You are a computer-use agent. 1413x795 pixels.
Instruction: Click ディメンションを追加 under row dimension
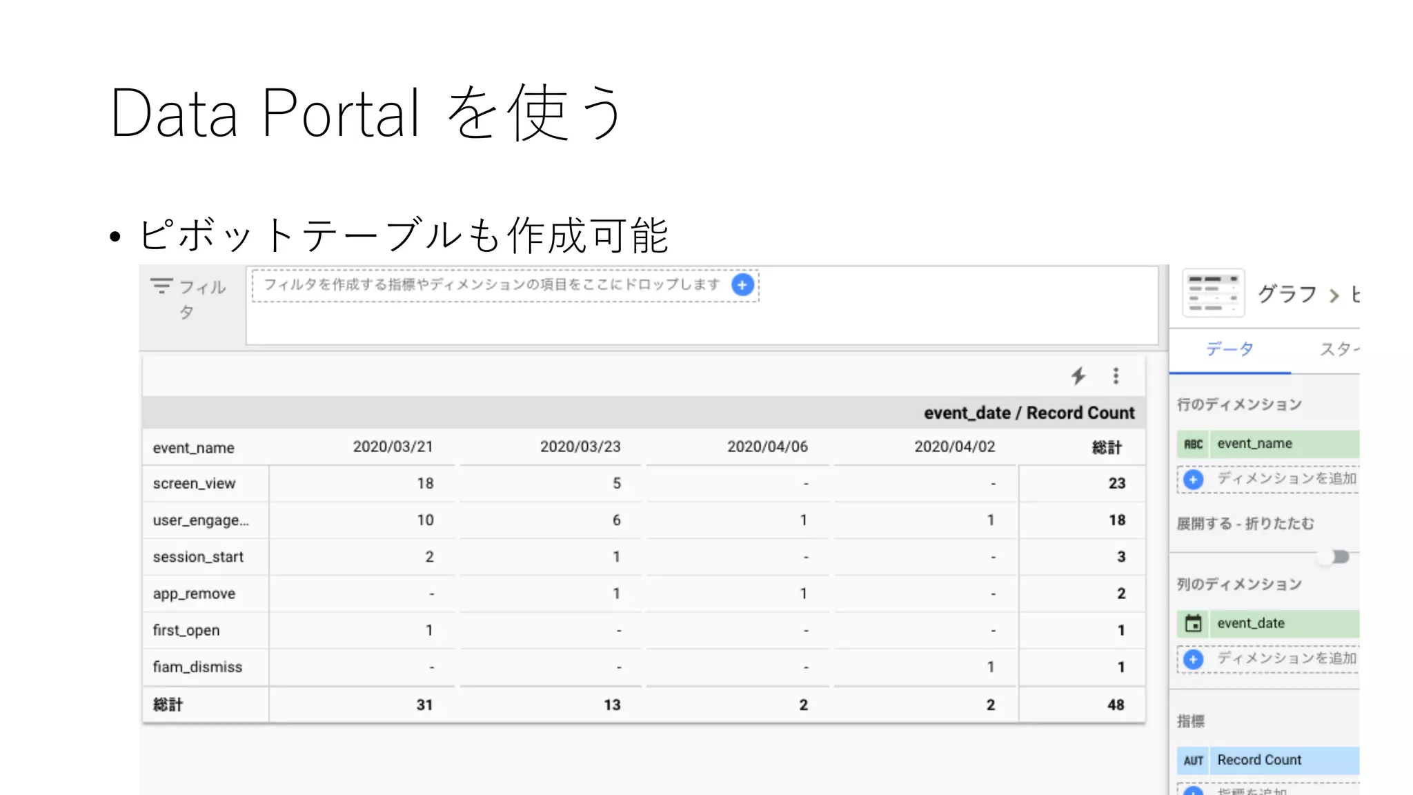tap(1287, 478)
